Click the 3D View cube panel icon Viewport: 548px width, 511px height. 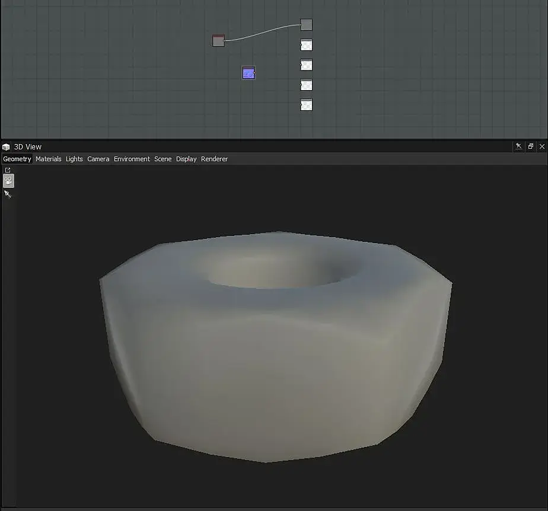6,146
